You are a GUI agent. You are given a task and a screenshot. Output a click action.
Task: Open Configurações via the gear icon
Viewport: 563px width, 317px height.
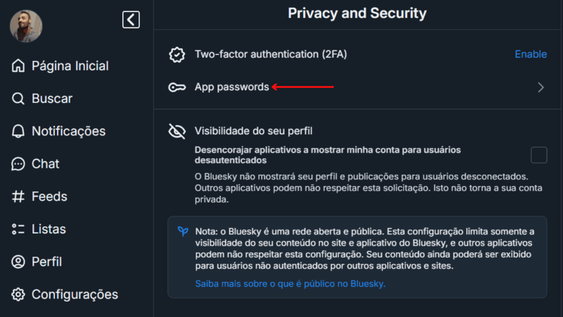19,294
